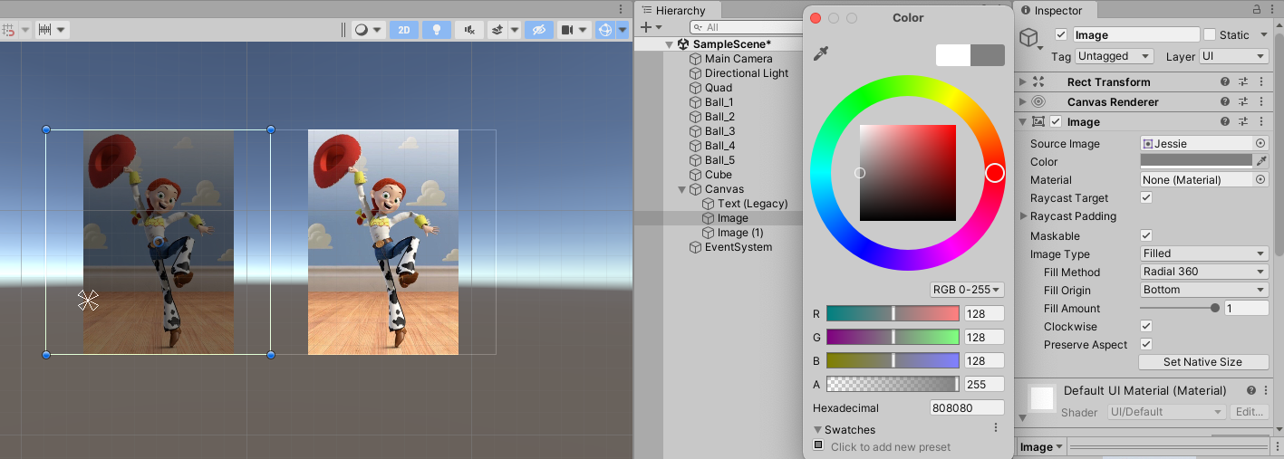The height and width of the screenshot is (459, 1284).
Task: Open Source Image object picker circle
Action: 1260,144
